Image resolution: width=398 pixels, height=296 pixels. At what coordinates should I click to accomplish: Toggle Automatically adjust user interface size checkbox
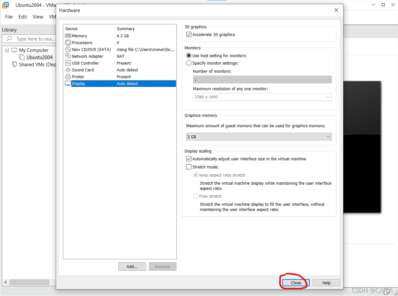coord(189,159)
